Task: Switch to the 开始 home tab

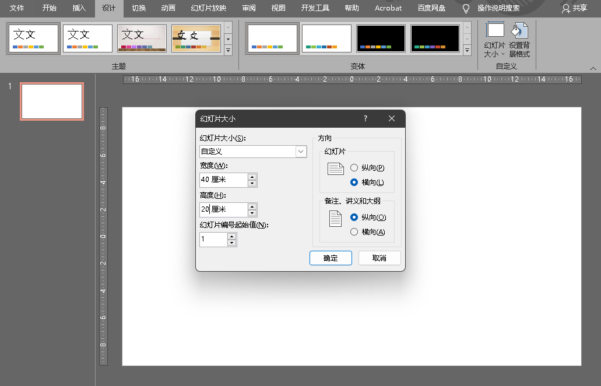Action: tap(49, 8)
